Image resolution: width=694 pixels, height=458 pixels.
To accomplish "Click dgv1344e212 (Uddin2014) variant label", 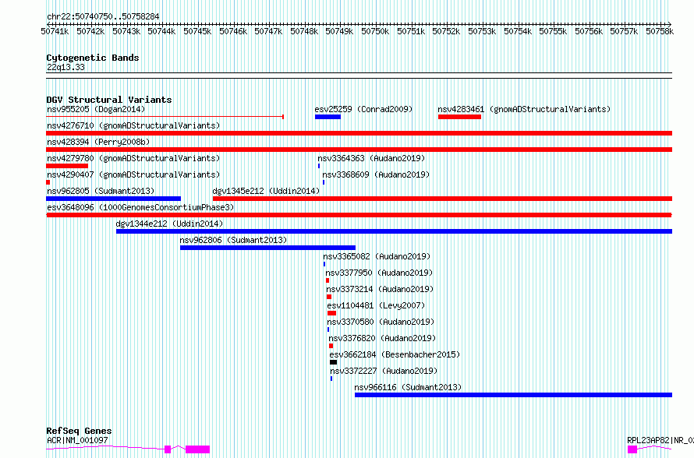I will coord(169,224).
